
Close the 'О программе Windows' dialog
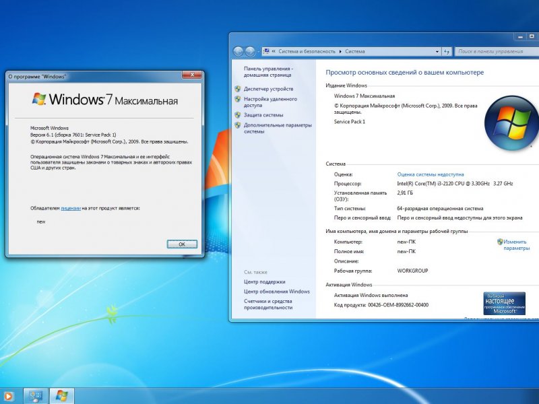[192, 75]
